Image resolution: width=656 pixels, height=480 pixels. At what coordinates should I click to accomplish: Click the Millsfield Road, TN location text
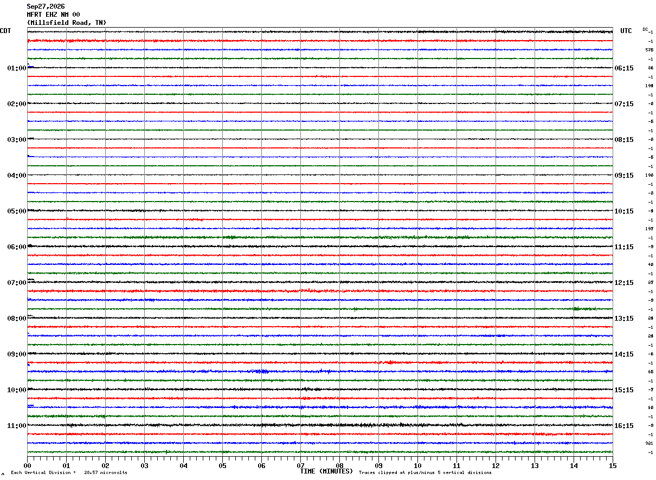click(x=67, y=23)
